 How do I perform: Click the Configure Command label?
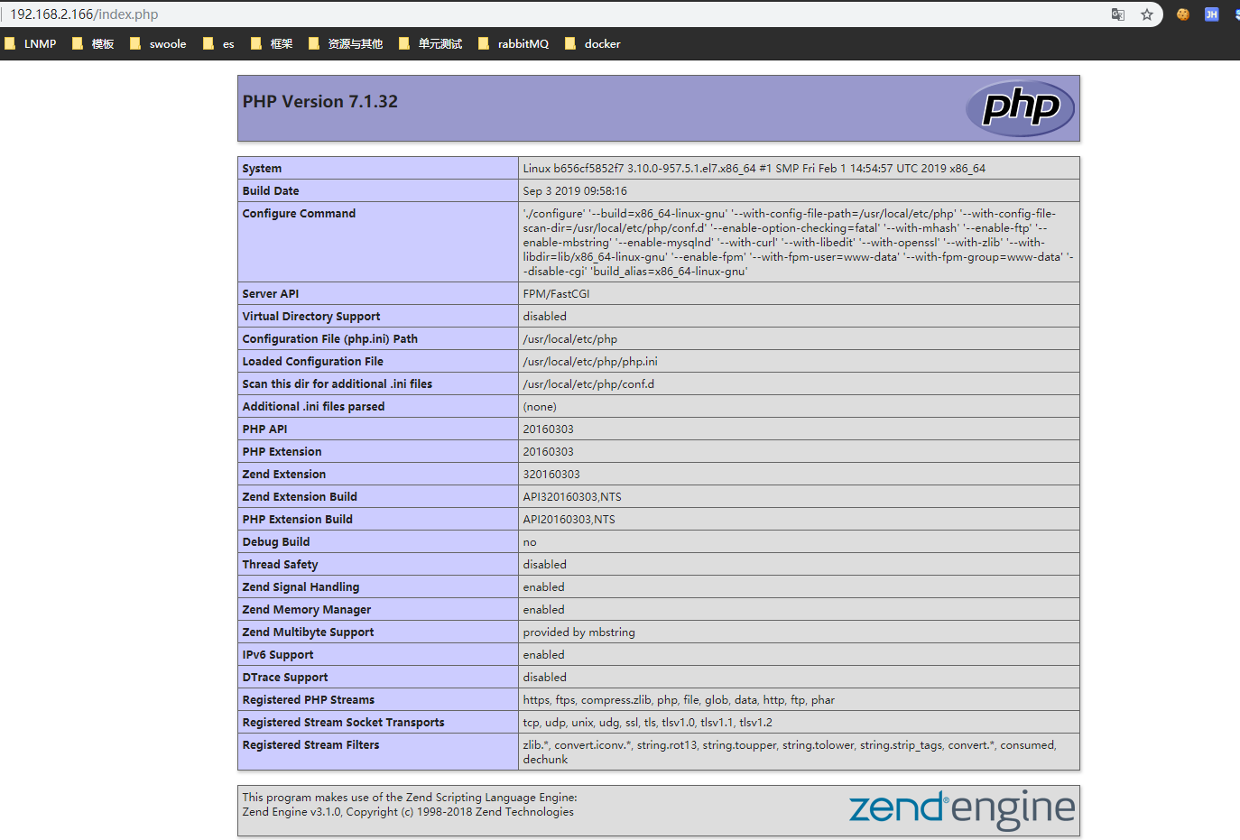299,214
